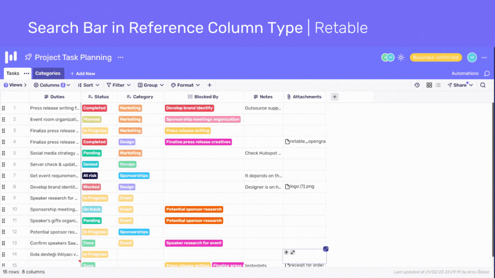495x278 pixels.
Task: Click 'Potential sponsor research' tag in row 10
Action: pos(194,209)
